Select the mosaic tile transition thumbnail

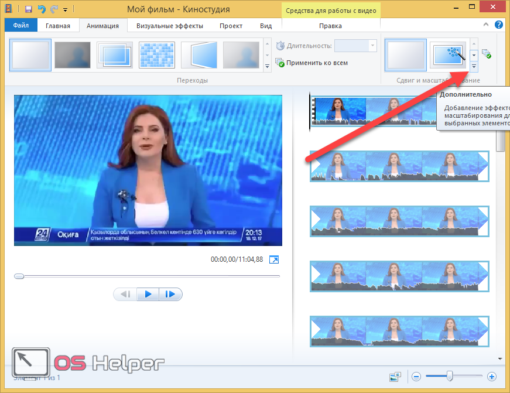point(156,55)
